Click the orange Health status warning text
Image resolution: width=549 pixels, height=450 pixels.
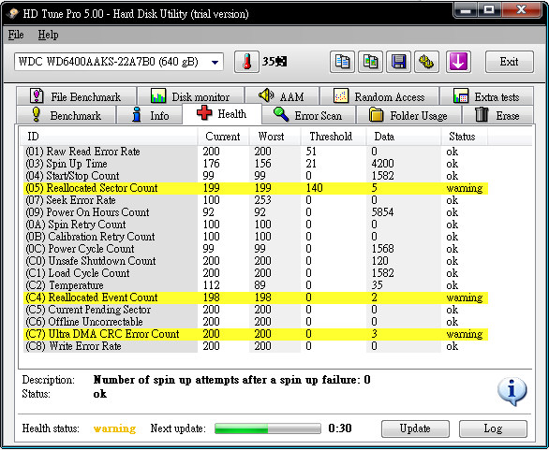click(114, 428)
